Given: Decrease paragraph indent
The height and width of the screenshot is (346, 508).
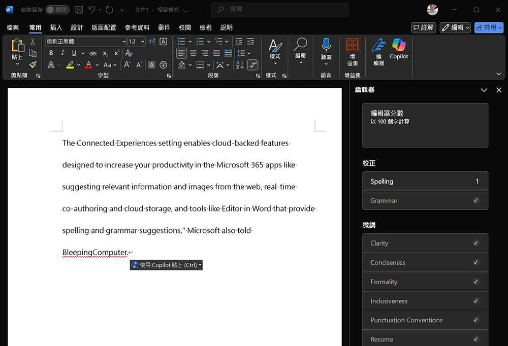Looking at the screenshot, I should coord(239,42).
